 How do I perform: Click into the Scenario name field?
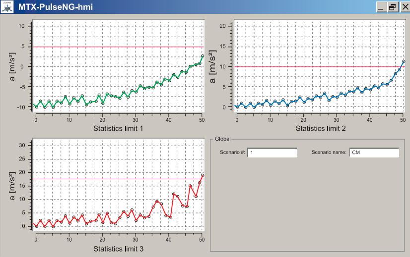[374, 153]
